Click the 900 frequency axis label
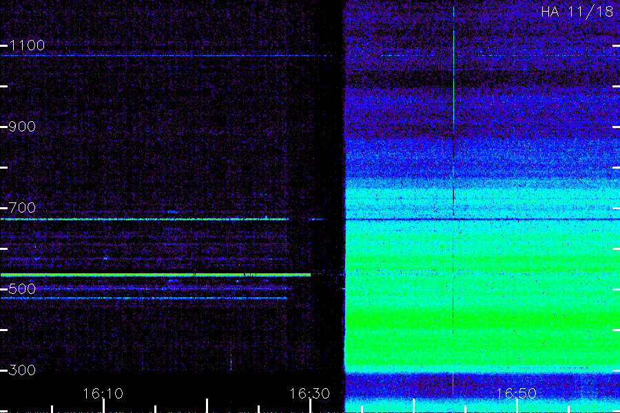Image resolution: width=620 pixels, height=413 pixels. click(x=22, y=127)
